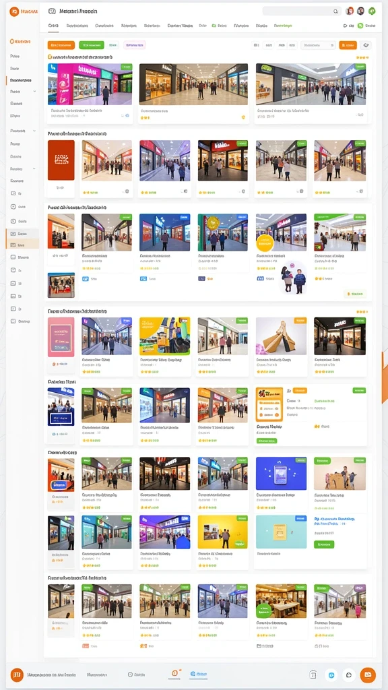
Task: Click the orange notification icon in the bottom center
Action: point(174,673)
